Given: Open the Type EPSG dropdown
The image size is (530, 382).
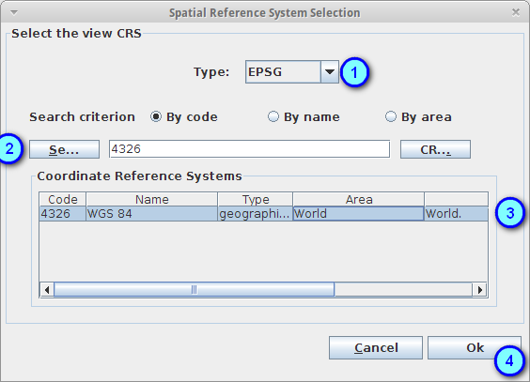Looking at the screenshot, I should (x=292, y=72).
